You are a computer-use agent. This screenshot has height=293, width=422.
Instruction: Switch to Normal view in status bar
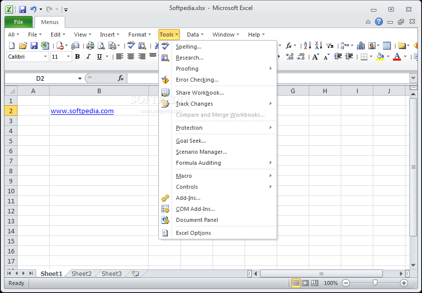(x=296, y=283)
